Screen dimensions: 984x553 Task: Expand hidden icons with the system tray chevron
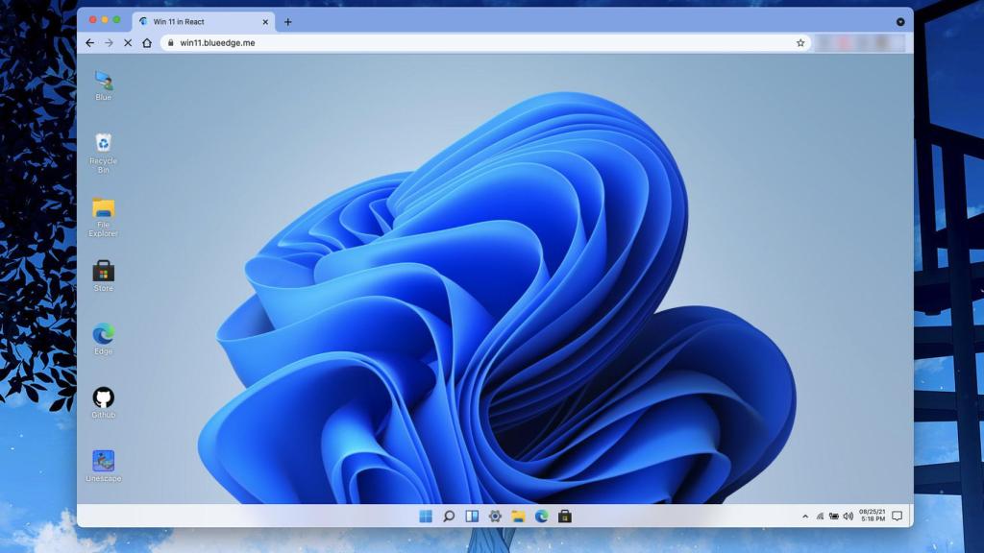click(x=806, y=517)
